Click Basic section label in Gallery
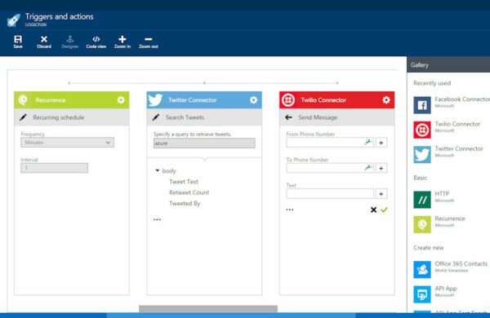This screenshot has height=318, width=490. (x=420, y=178)
